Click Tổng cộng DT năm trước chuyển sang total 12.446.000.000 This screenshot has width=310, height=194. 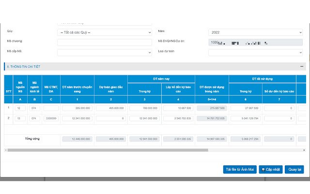pos(77,139)
